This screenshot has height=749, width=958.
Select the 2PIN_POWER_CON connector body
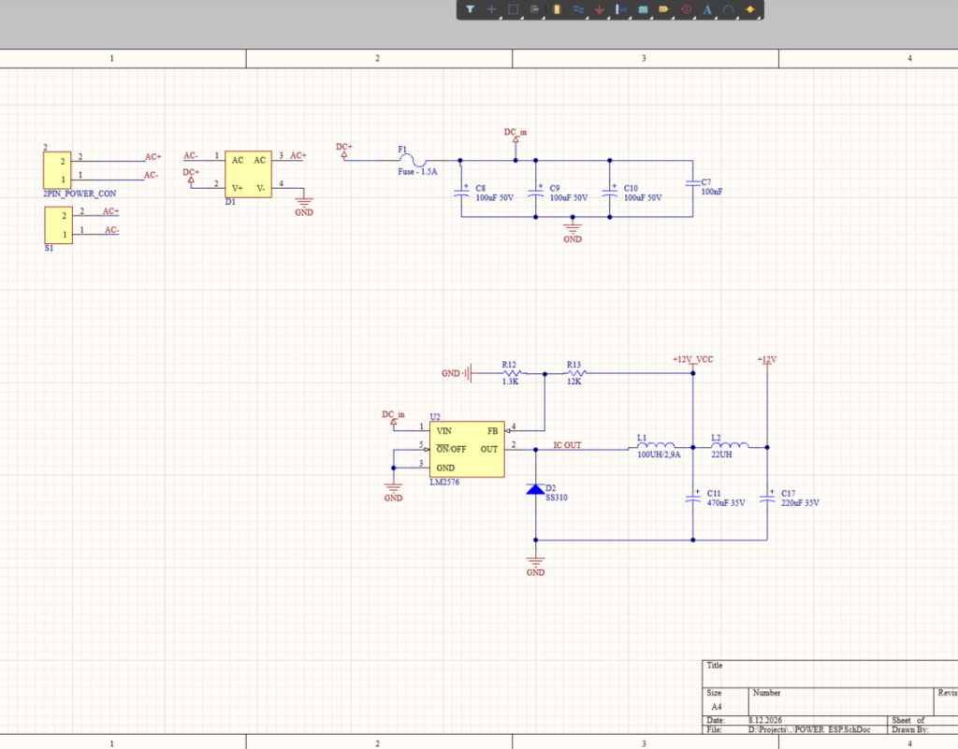57,170
